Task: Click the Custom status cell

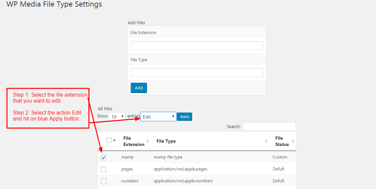Action: point(280,157)
